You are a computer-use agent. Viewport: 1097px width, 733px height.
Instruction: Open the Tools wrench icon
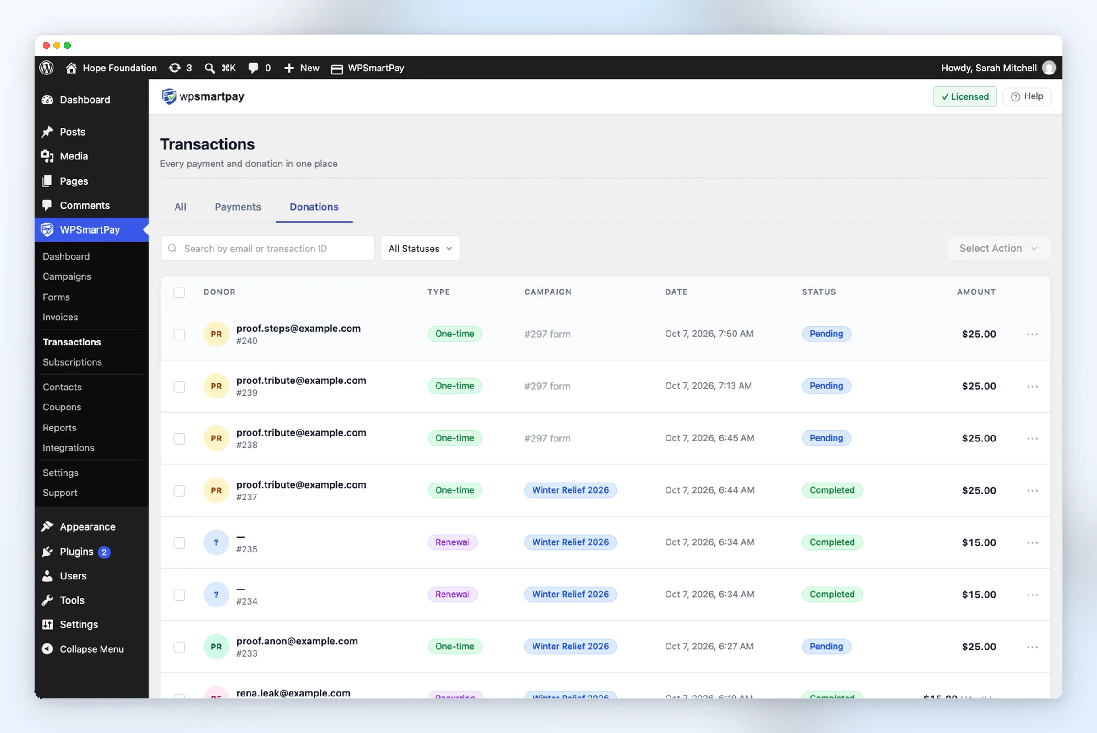point(47,600)
